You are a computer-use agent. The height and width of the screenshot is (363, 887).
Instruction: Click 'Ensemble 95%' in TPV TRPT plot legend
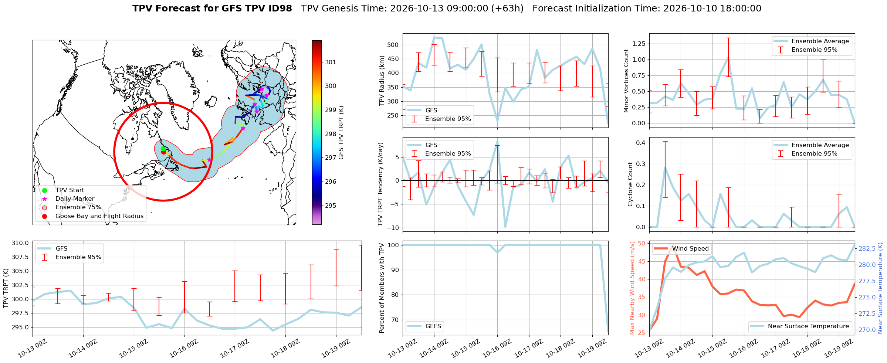(78, 257)
